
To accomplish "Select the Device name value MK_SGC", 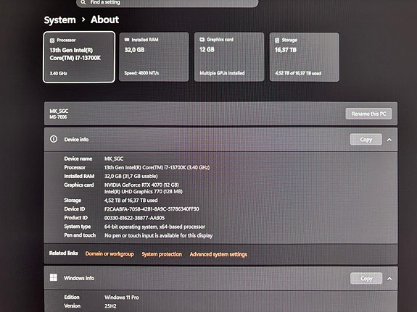I will (x=114, y=159).
